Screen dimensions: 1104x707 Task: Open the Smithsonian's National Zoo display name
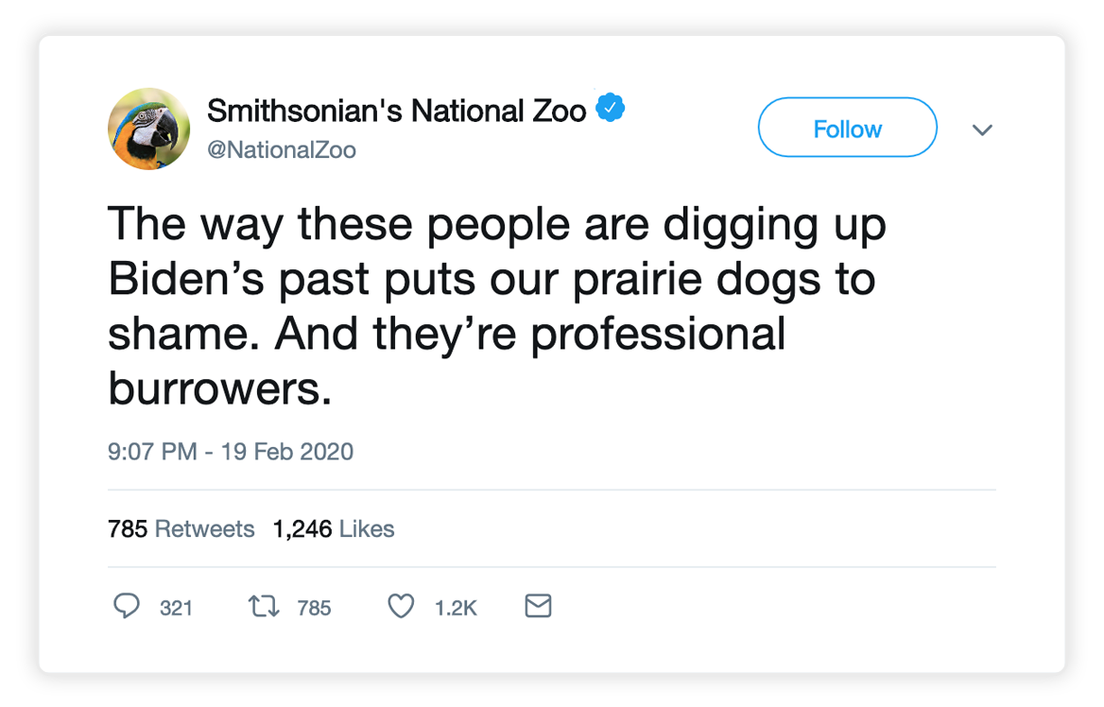(396, 111)
